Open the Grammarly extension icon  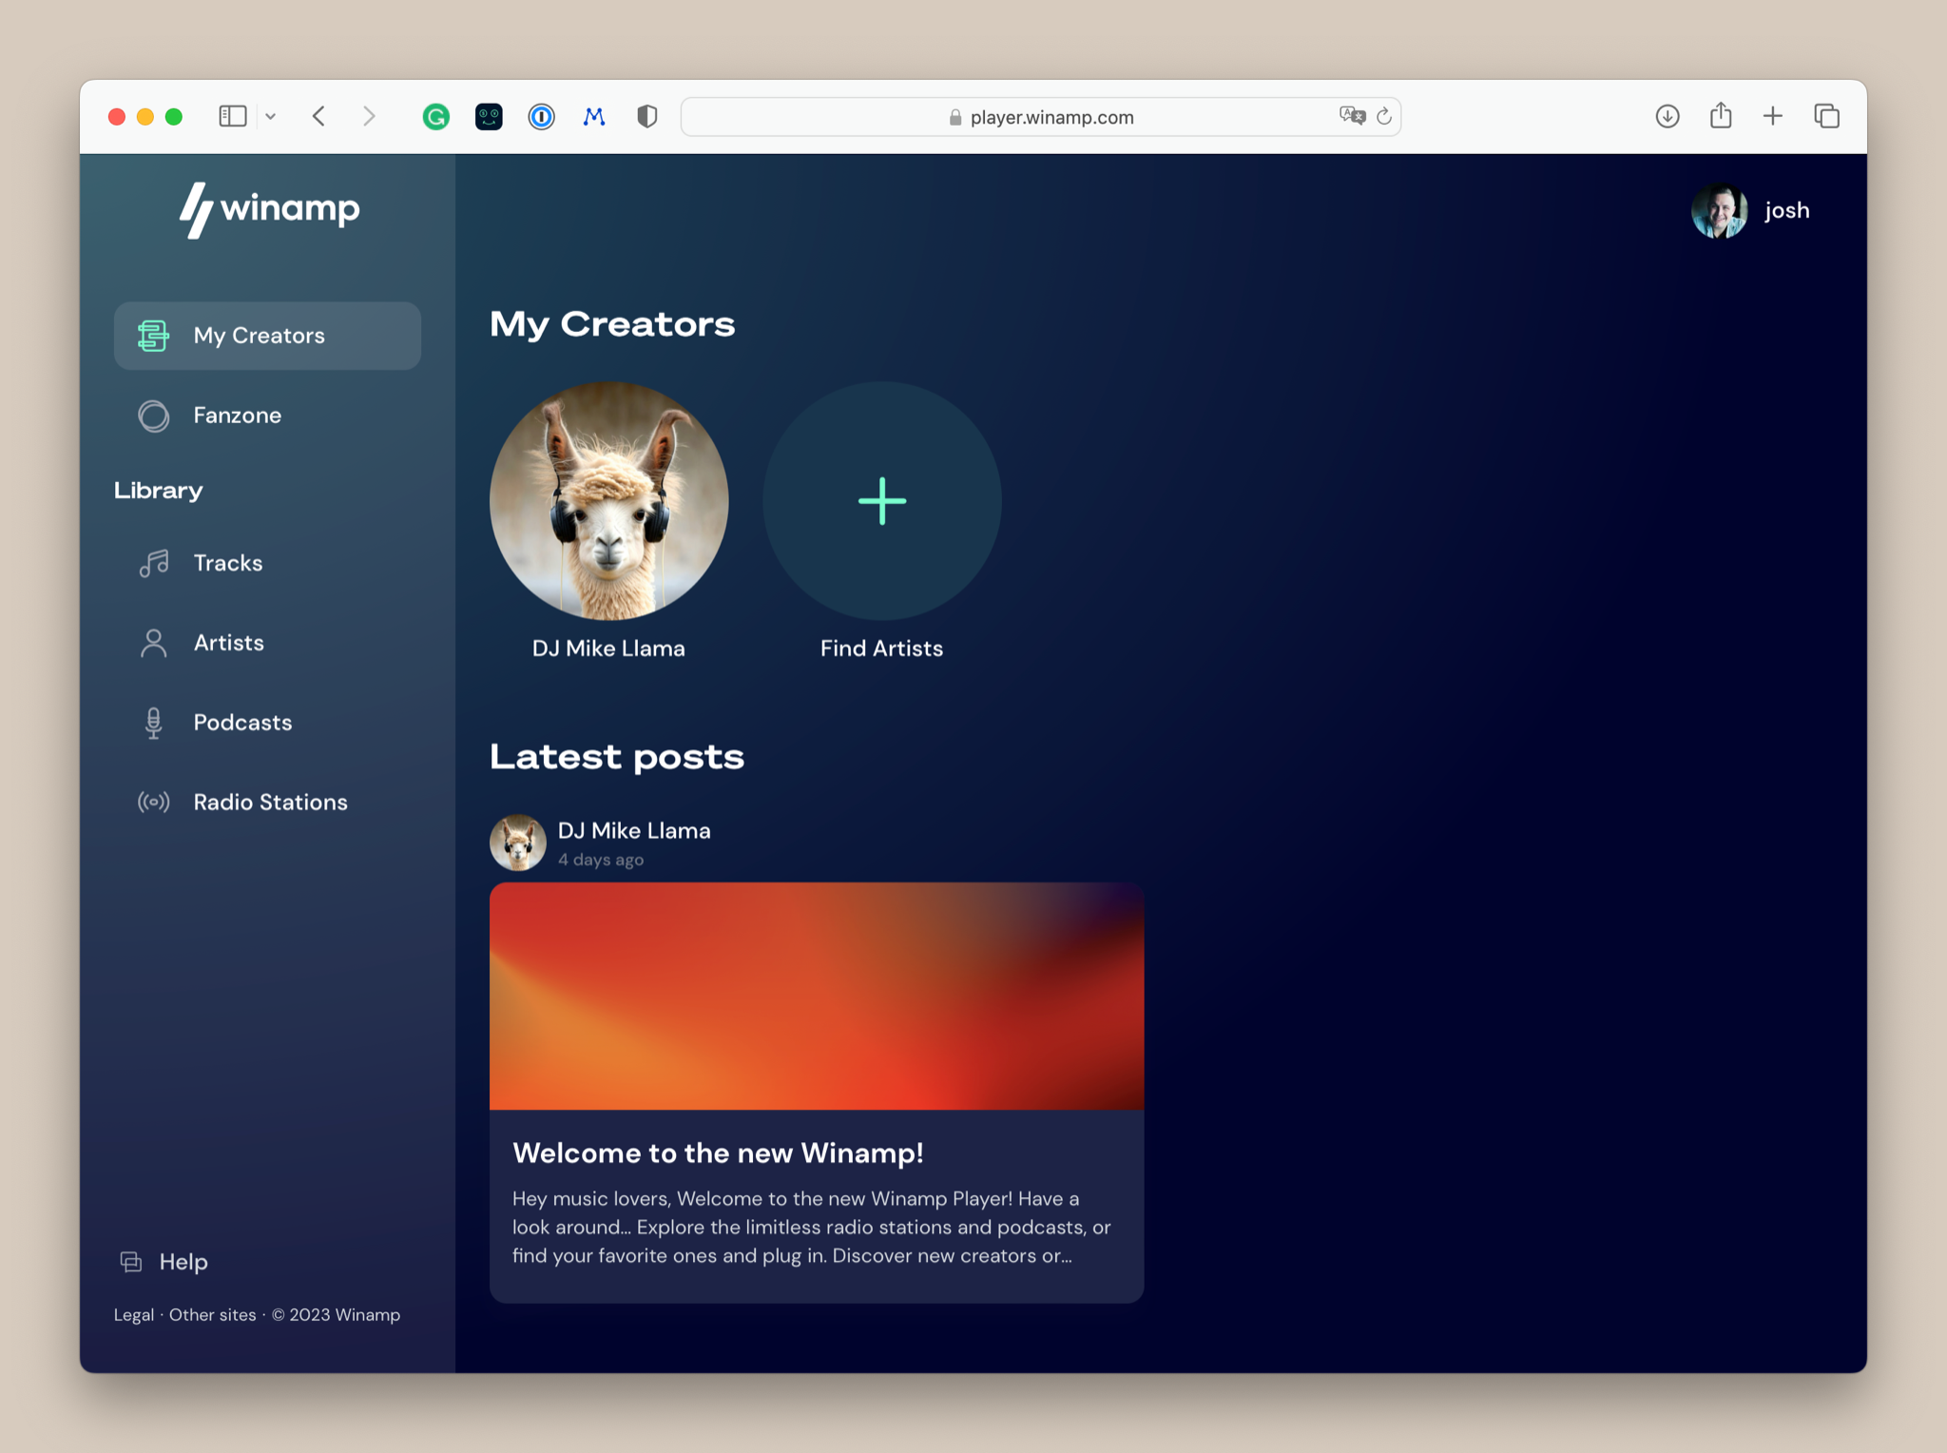435,117
